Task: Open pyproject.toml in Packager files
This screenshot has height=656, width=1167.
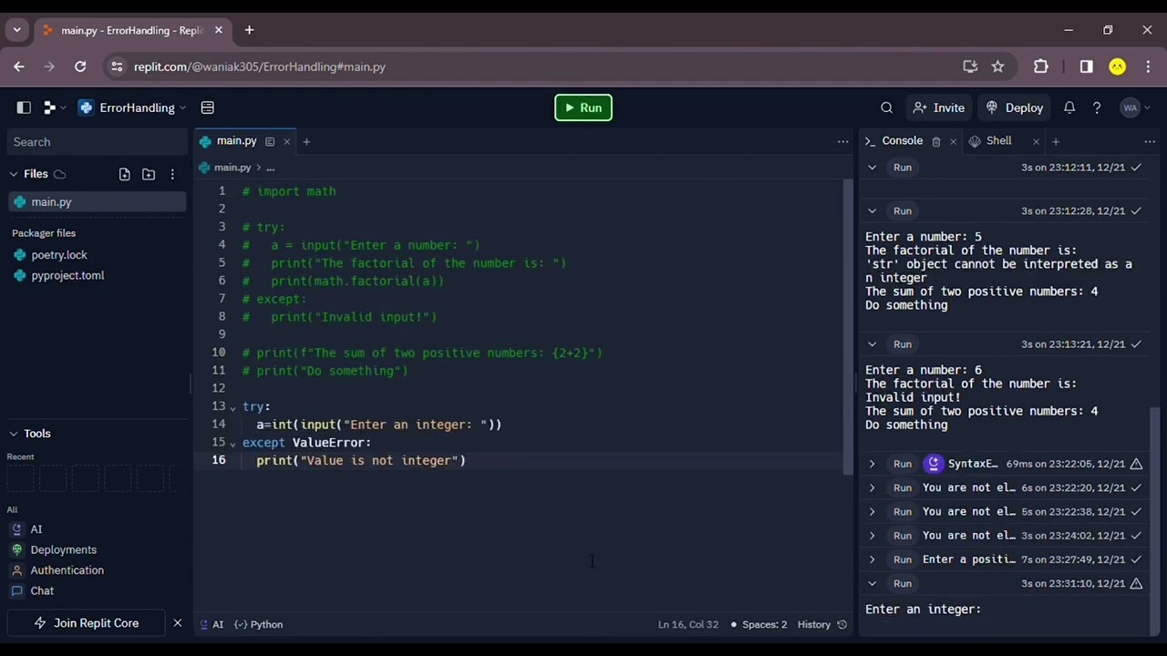Action: coord(67,275)
